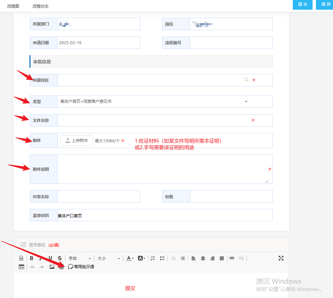The height and width of the screenshot is (298, 333).
Task: Toggle underline formatting in the editor
Action: (50, 258)
